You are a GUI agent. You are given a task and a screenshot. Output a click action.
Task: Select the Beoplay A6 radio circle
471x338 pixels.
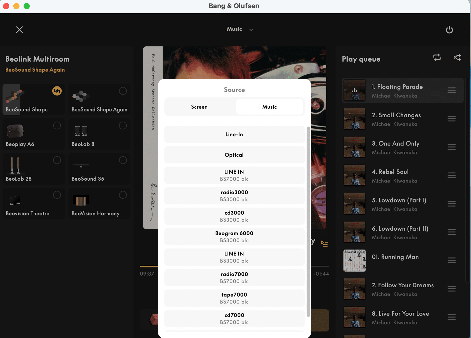(57, 126)
